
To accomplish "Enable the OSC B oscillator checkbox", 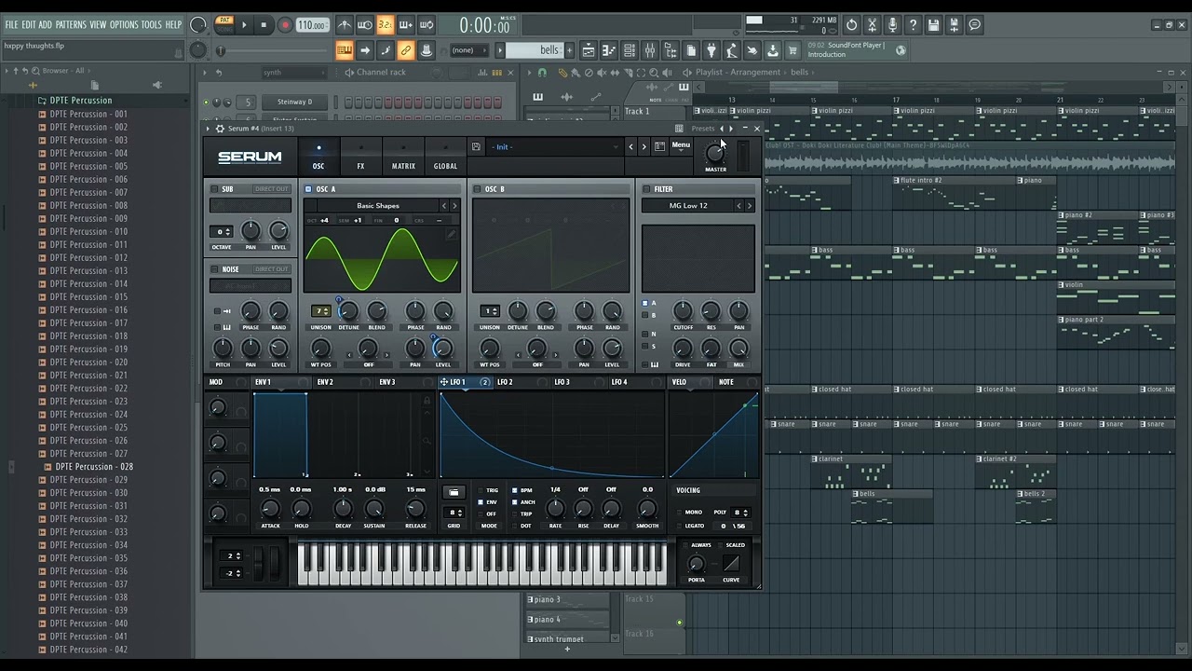I will 477,189.
